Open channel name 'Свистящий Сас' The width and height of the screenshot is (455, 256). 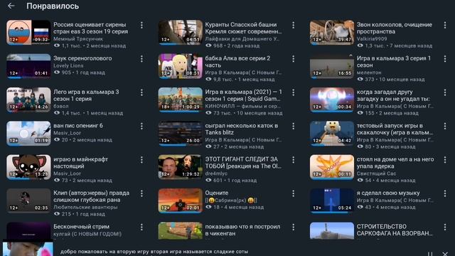point(376,174)
